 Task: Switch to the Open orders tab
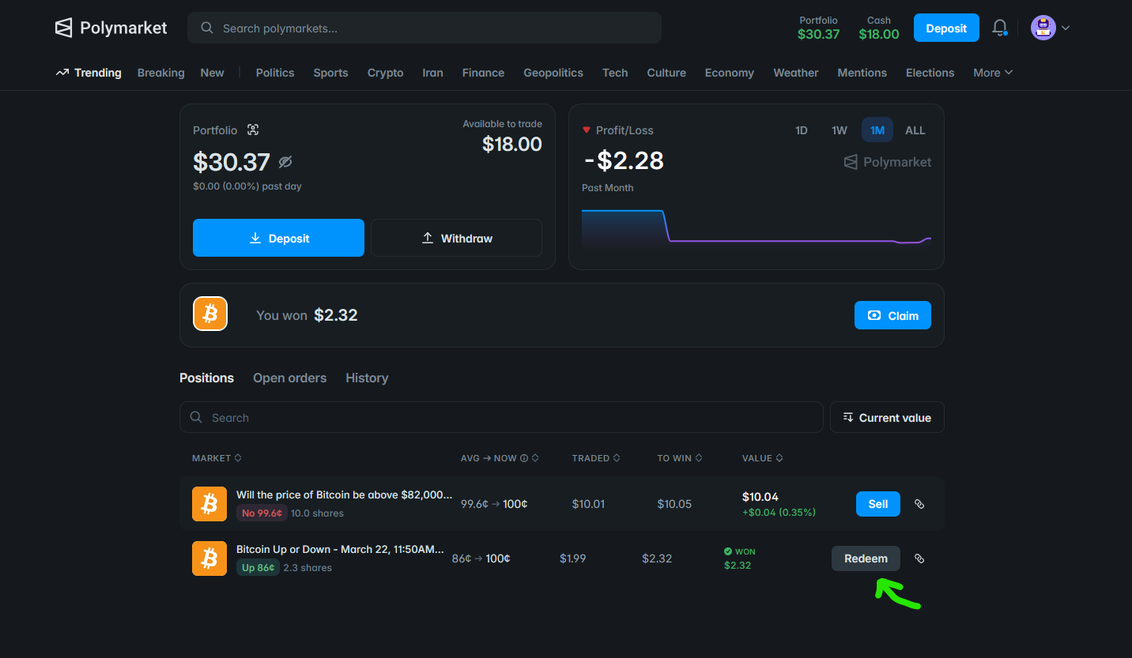point(289,378)
